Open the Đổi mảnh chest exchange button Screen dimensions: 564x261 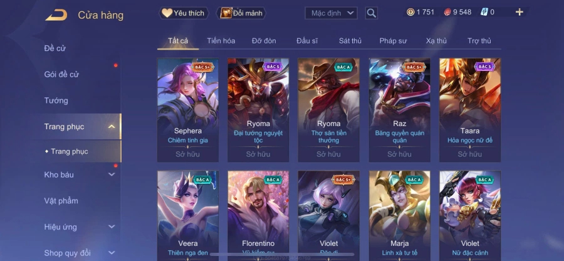(241, 13)
